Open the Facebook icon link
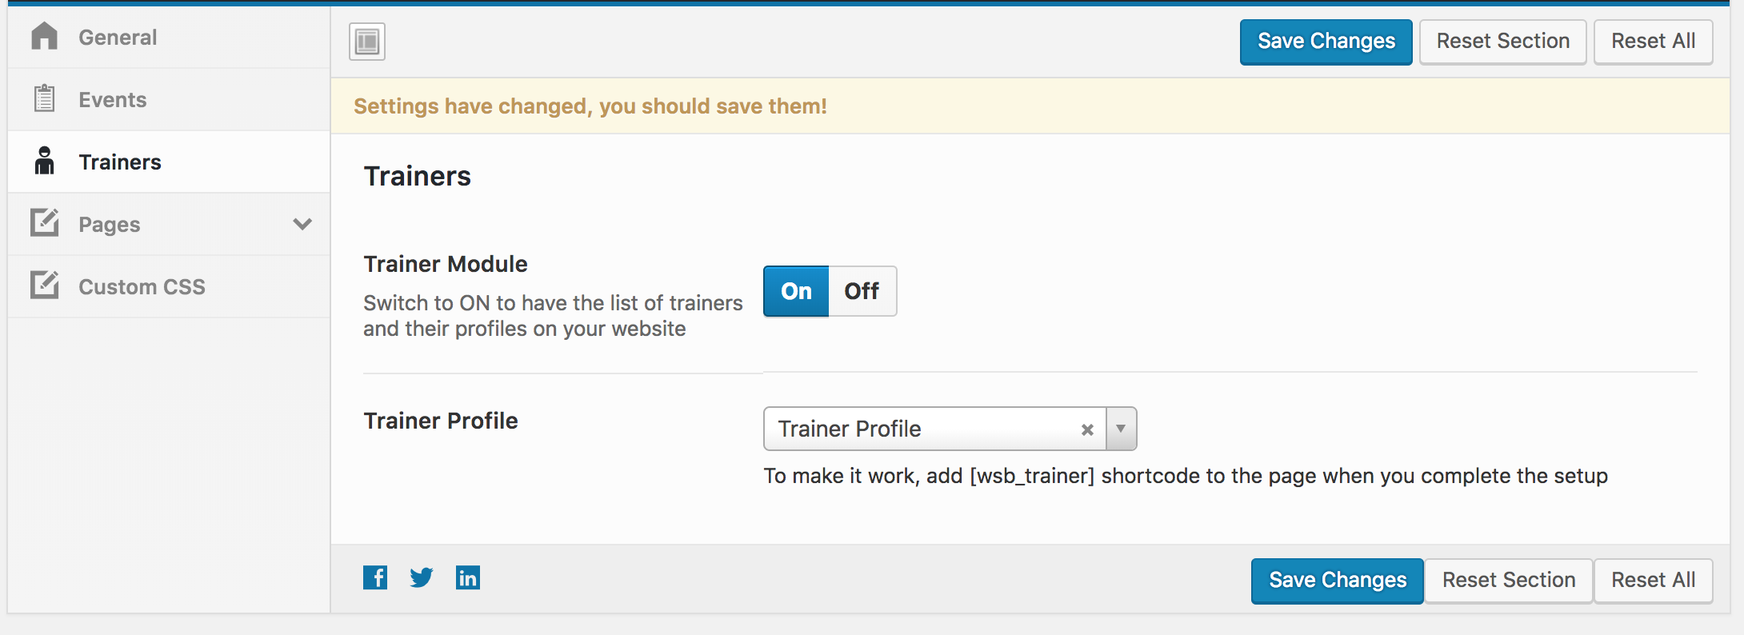Viewport: 1744px width, 635px height. click(375, 577)
